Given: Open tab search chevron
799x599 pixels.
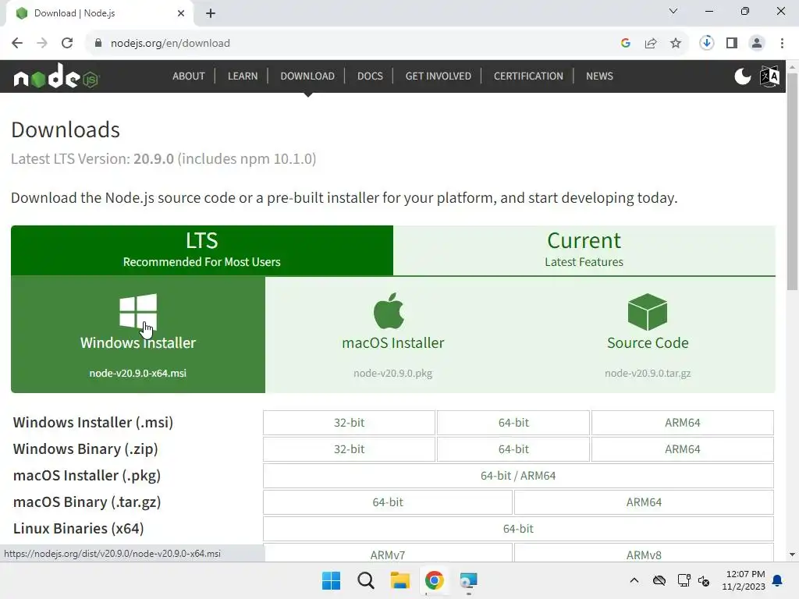Looking at the screenshot, I should (673, 11).
